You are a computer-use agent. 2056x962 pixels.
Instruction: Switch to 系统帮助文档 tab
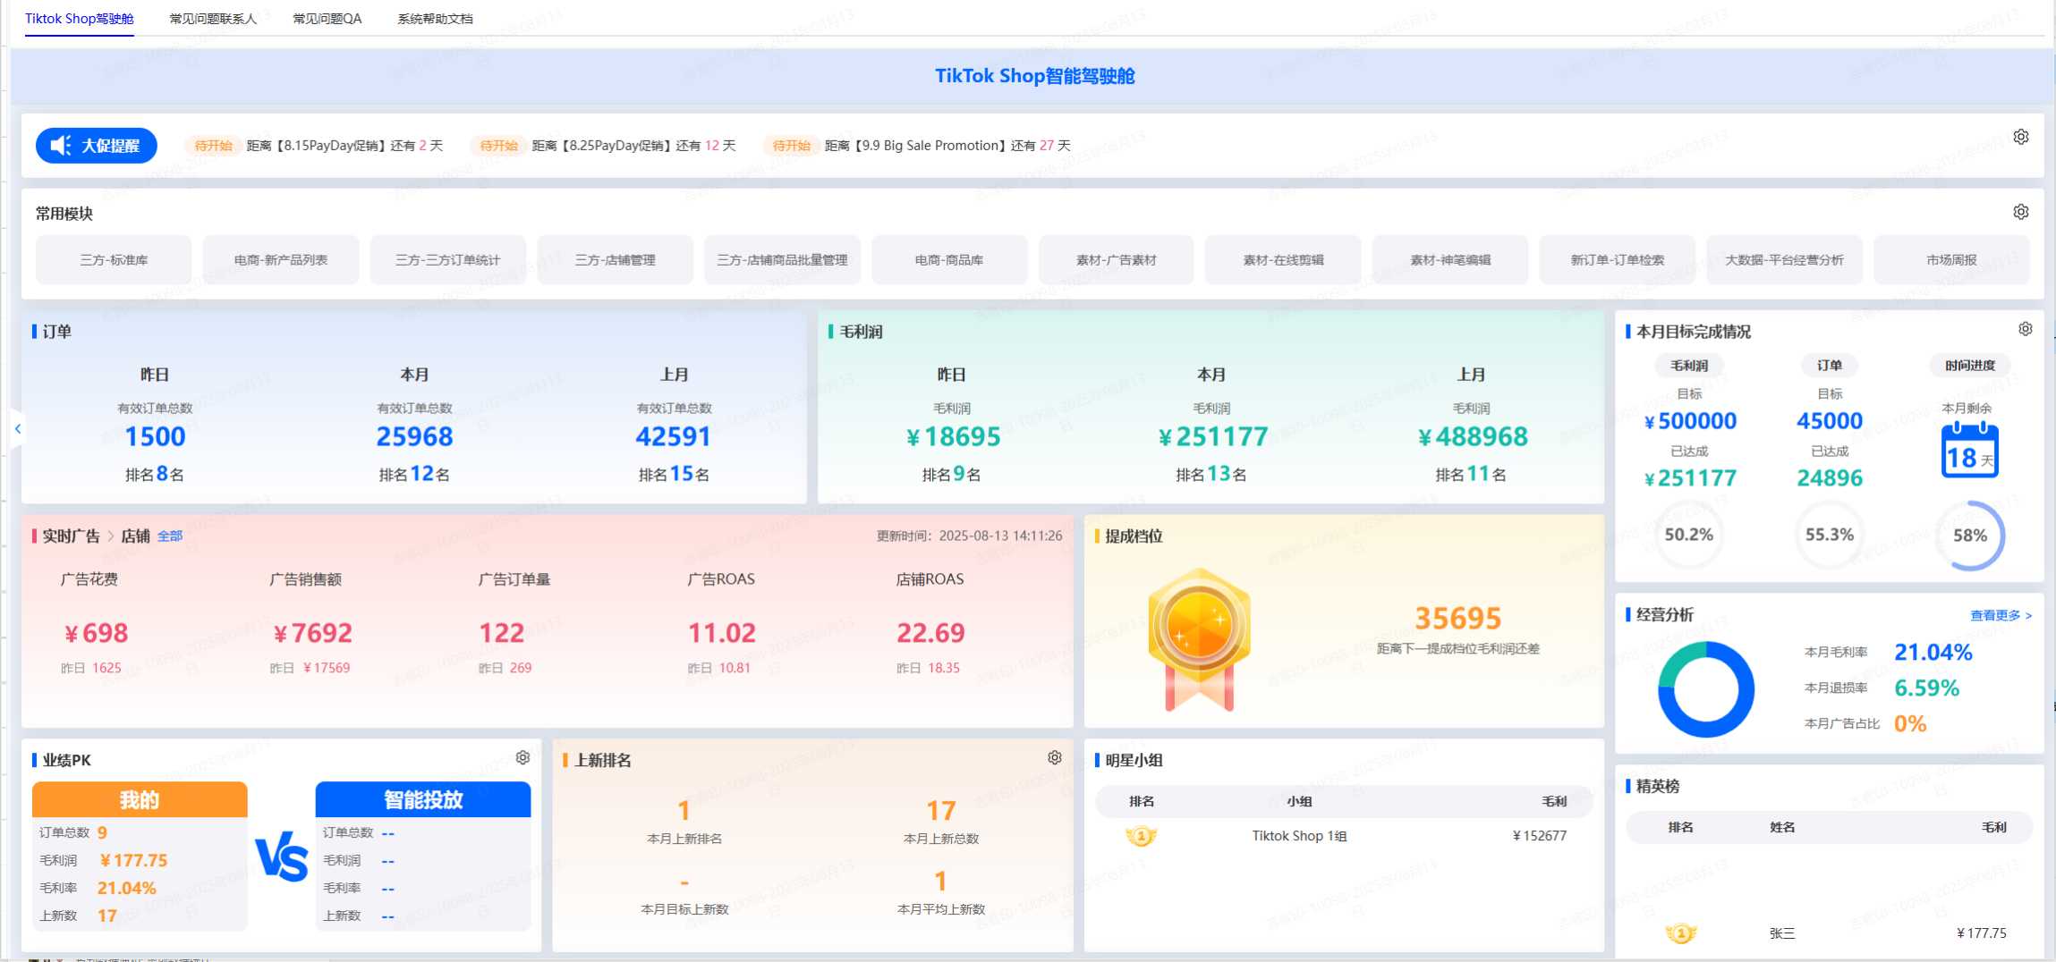coord(436,19)
